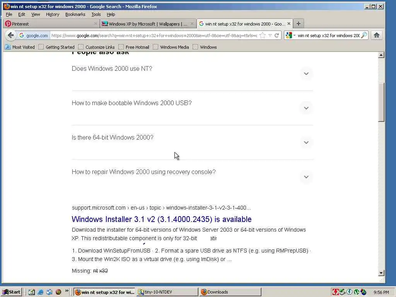Click the blue lightning tray icon
This screenshot has width=396, height=297.
click(349, 292)
